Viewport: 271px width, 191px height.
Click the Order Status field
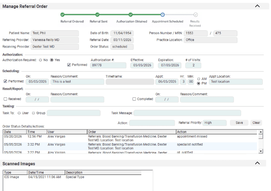pyautogui.click(x=122, y=47)
